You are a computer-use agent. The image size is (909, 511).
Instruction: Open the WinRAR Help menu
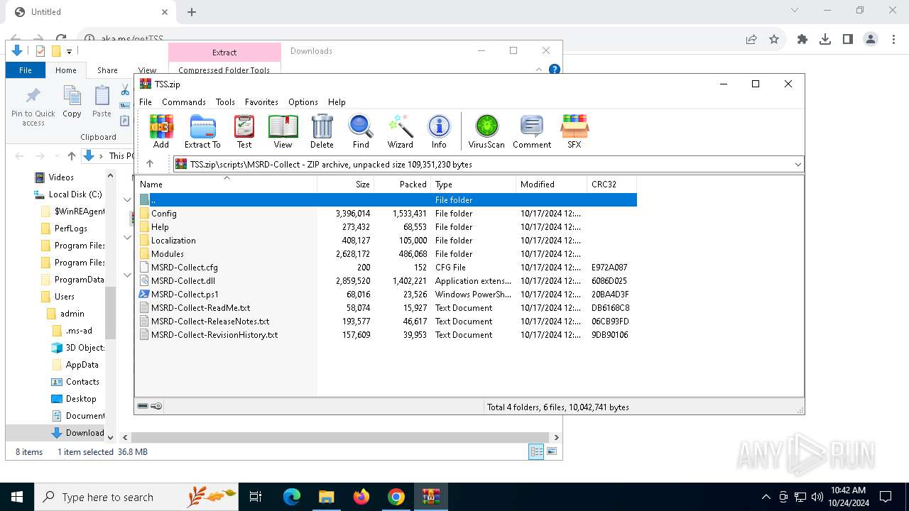pos(337,101)
